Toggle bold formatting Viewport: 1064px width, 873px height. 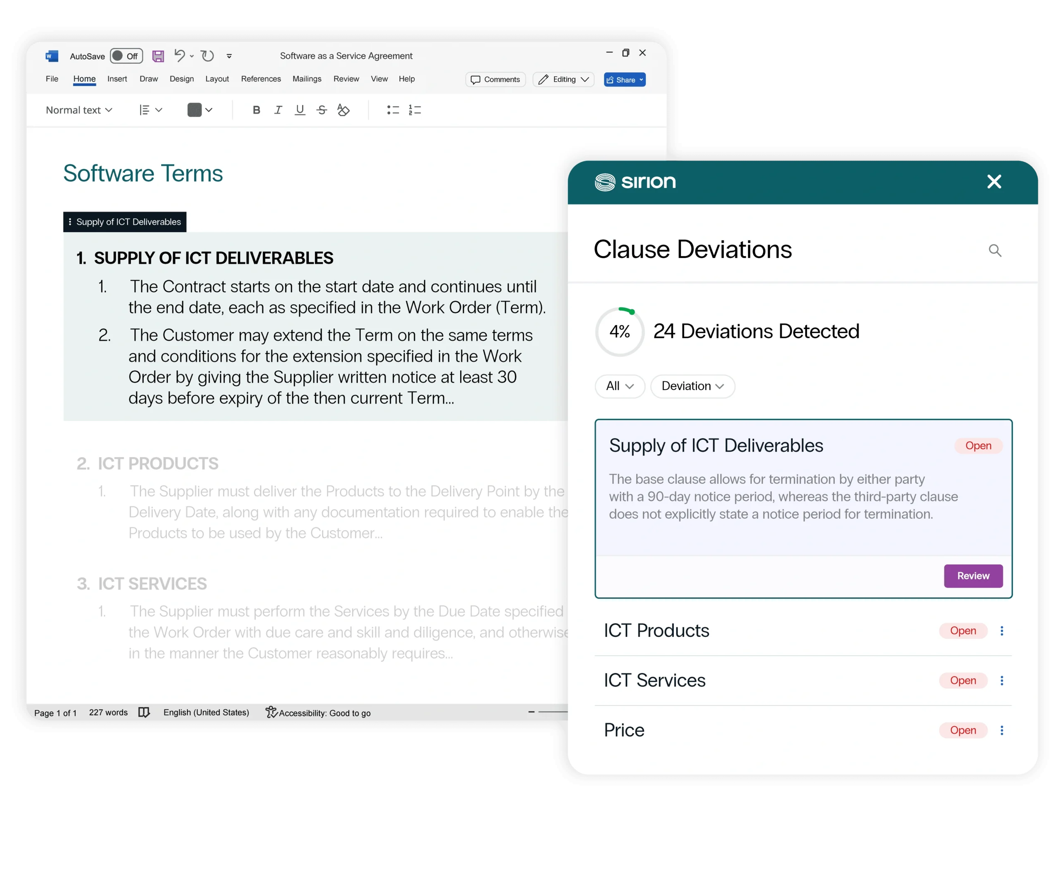tap(256, 110)
